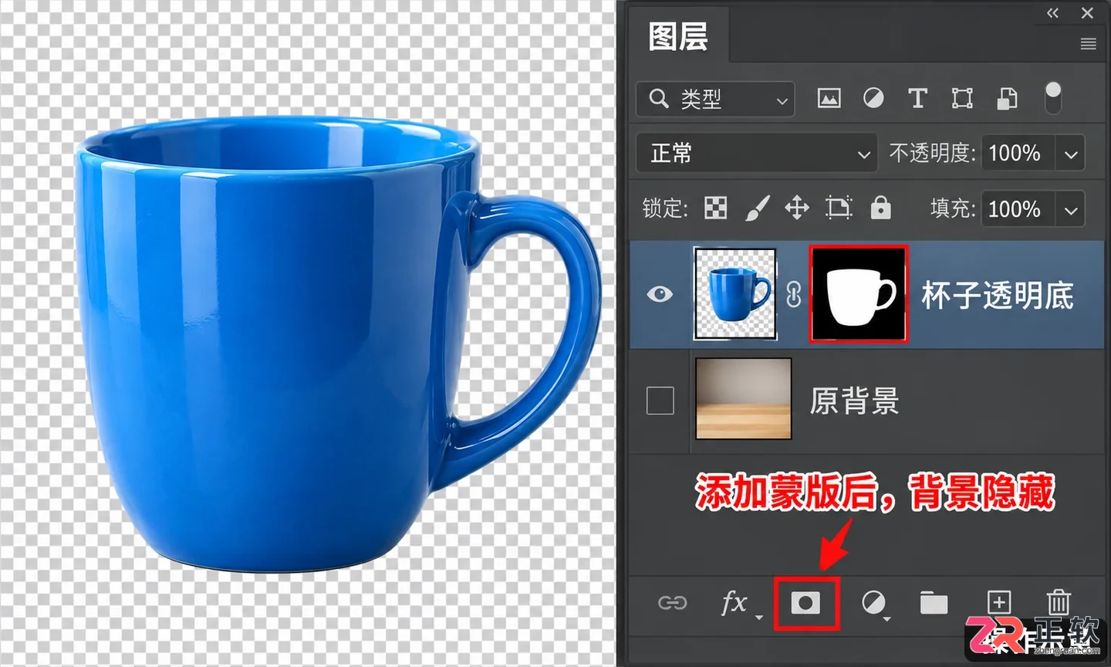Filter for smart object layers icon
This screenshot has width=1111, height=667.
[x=1007, y=98]
